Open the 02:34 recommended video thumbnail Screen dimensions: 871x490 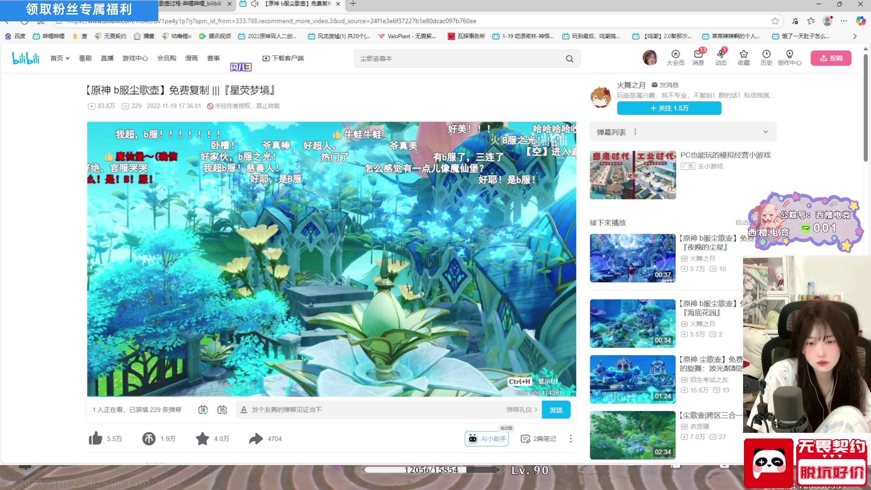click(633, 435)
